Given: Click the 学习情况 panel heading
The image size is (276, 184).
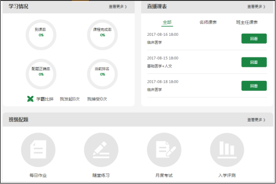Looking at the screenshot, I should [x=18, y=6].
